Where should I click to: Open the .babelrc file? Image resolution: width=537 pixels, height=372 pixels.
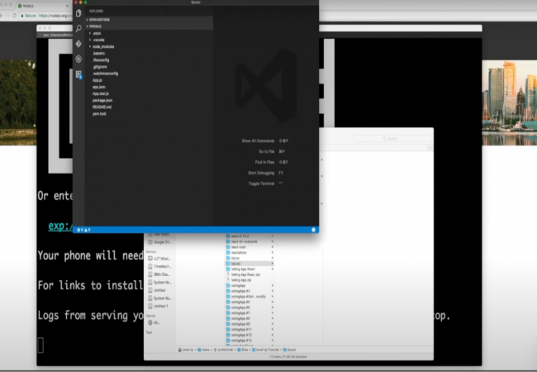[x=98, y=54]
